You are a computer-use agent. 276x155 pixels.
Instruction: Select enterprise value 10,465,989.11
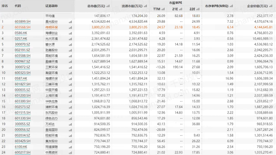pyautogui.click(x=263, y=39)
